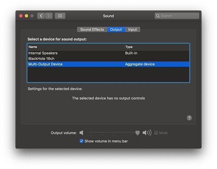
Task: Click the Type column header
Action: coord(157,47)
